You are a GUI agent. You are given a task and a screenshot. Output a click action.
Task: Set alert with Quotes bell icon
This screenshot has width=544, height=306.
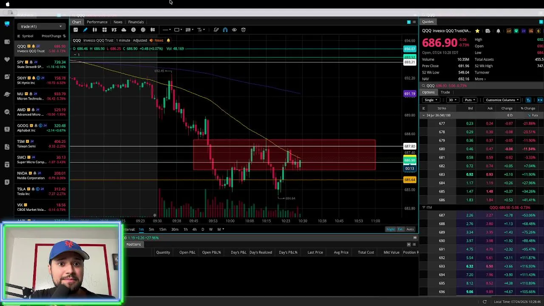coord(498,31)
